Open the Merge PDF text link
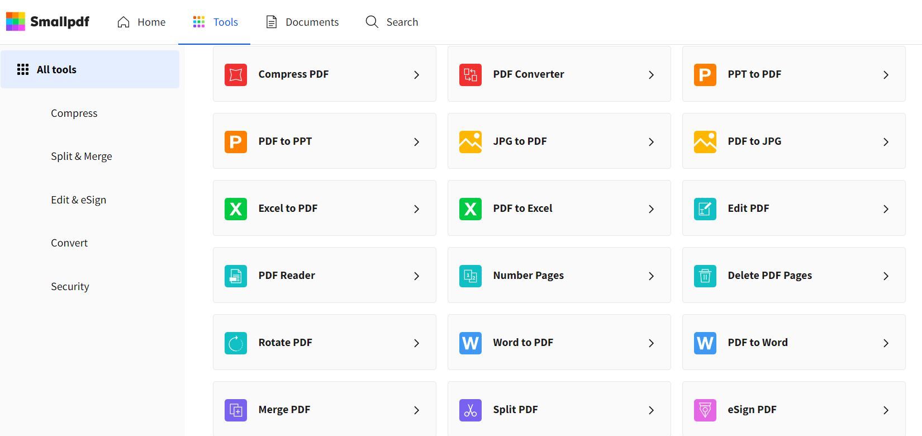Screen dimensions: 922x436 point(284,410)
